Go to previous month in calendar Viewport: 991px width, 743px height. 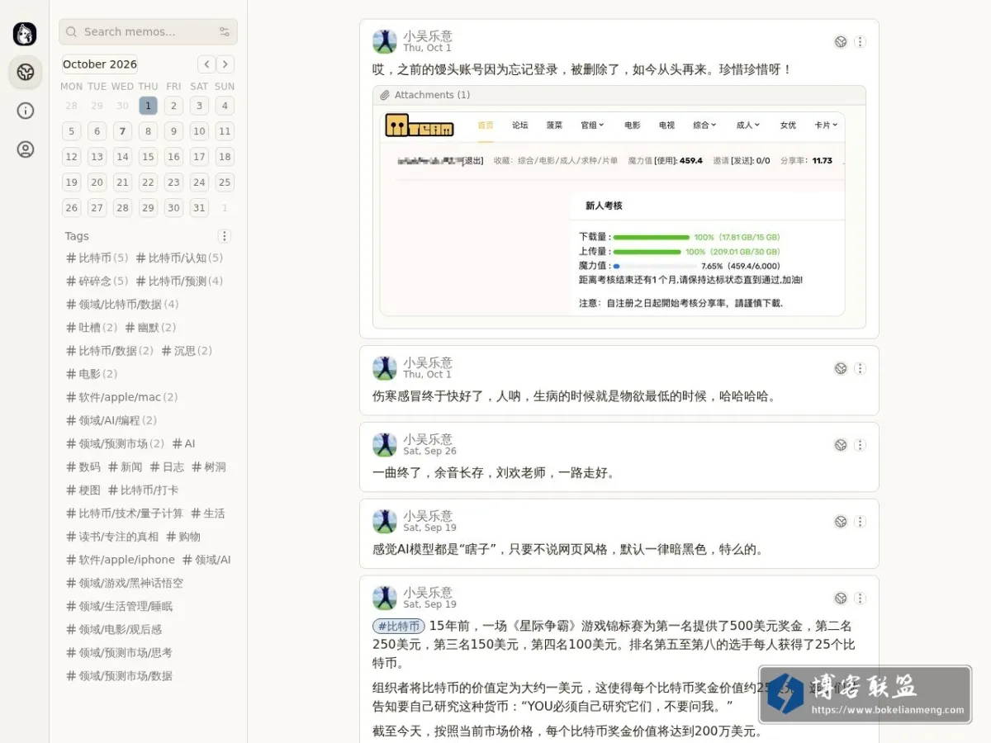[206, 64]
